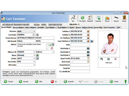Open lookup icon for Özel Kodu 3
This screenshot has width=129, height=96.
click(x=88, y=55)
